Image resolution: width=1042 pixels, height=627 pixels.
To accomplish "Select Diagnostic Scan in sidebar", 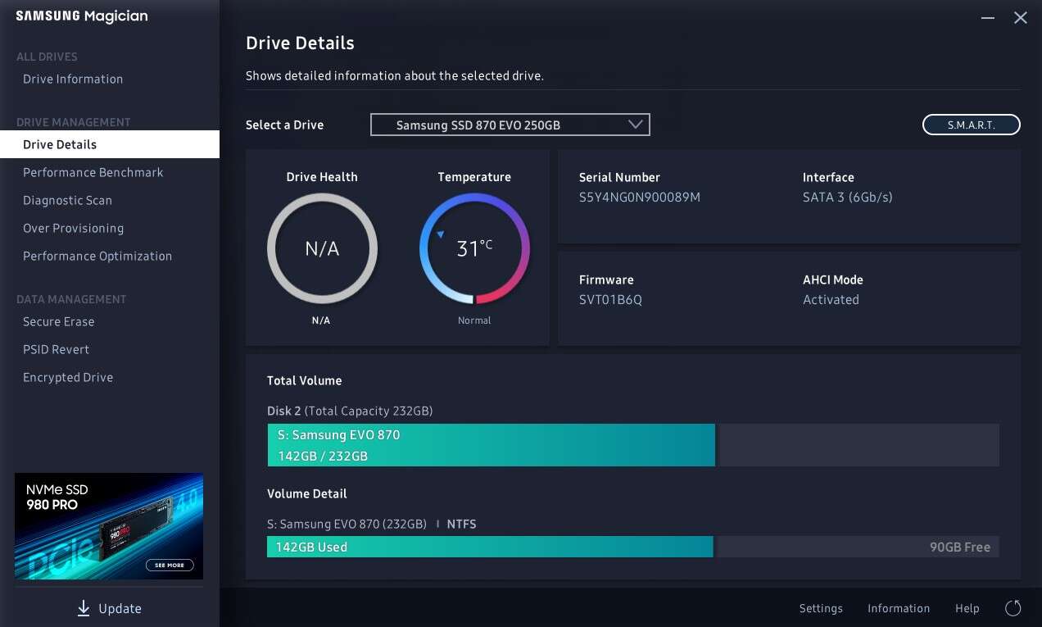I will tap(67, 200).
